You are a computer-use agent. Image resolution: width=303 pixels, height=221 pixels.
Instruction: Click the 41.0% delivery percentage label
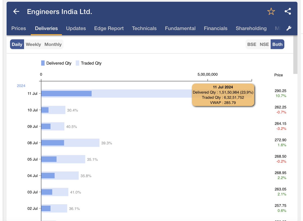click(x=75, y=192)
